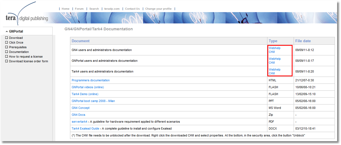Open the Search menu item
Image resolution: width=341 pixels, height=145 pixels.
click(x=94, y=9)
